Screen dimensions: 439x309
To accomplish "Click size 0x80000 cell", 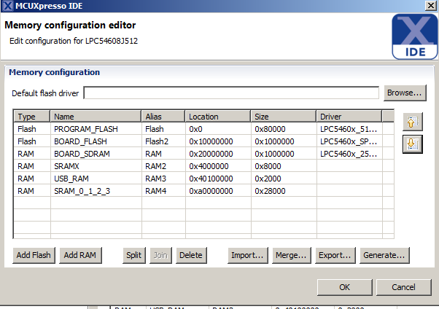I will pos(284,129).
